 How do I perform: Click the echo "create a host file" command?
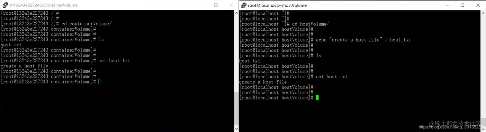(364, 40)
